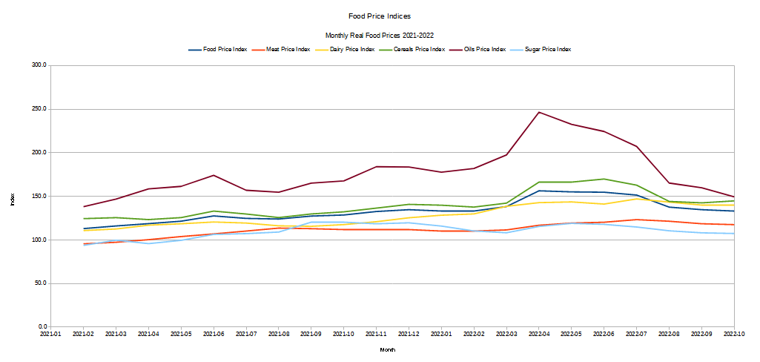
Task: Select the 'Cereals Price Index' legend entry
Action: 412,50
